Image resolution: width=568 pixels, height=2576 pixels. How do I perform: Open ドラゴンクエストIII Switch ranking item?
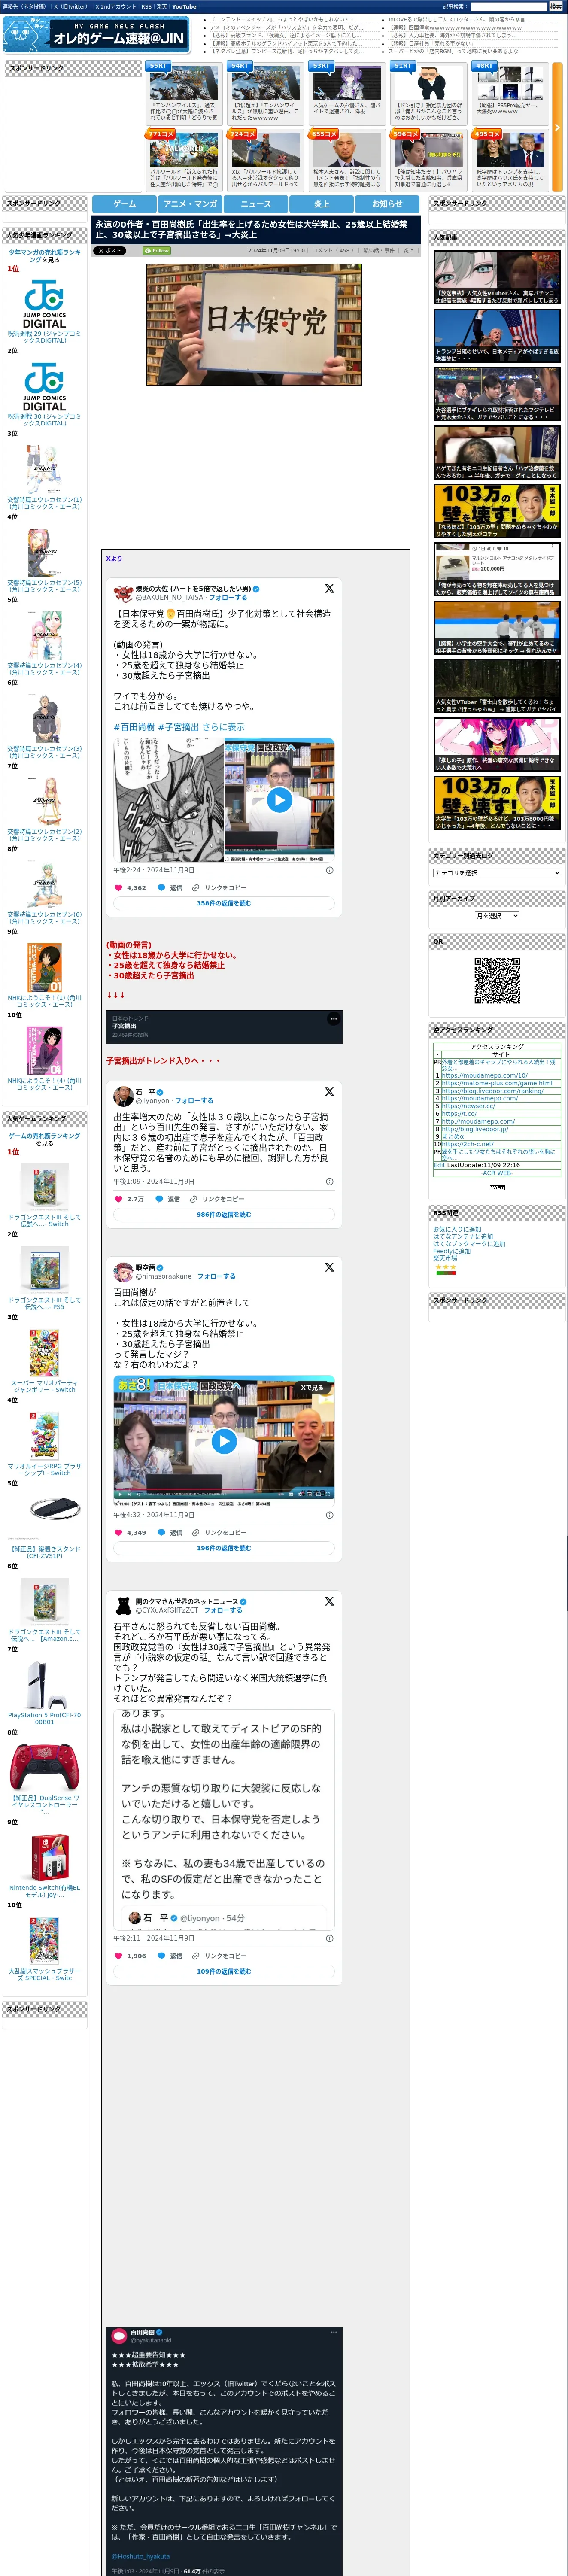click(x=44, y=1220)
